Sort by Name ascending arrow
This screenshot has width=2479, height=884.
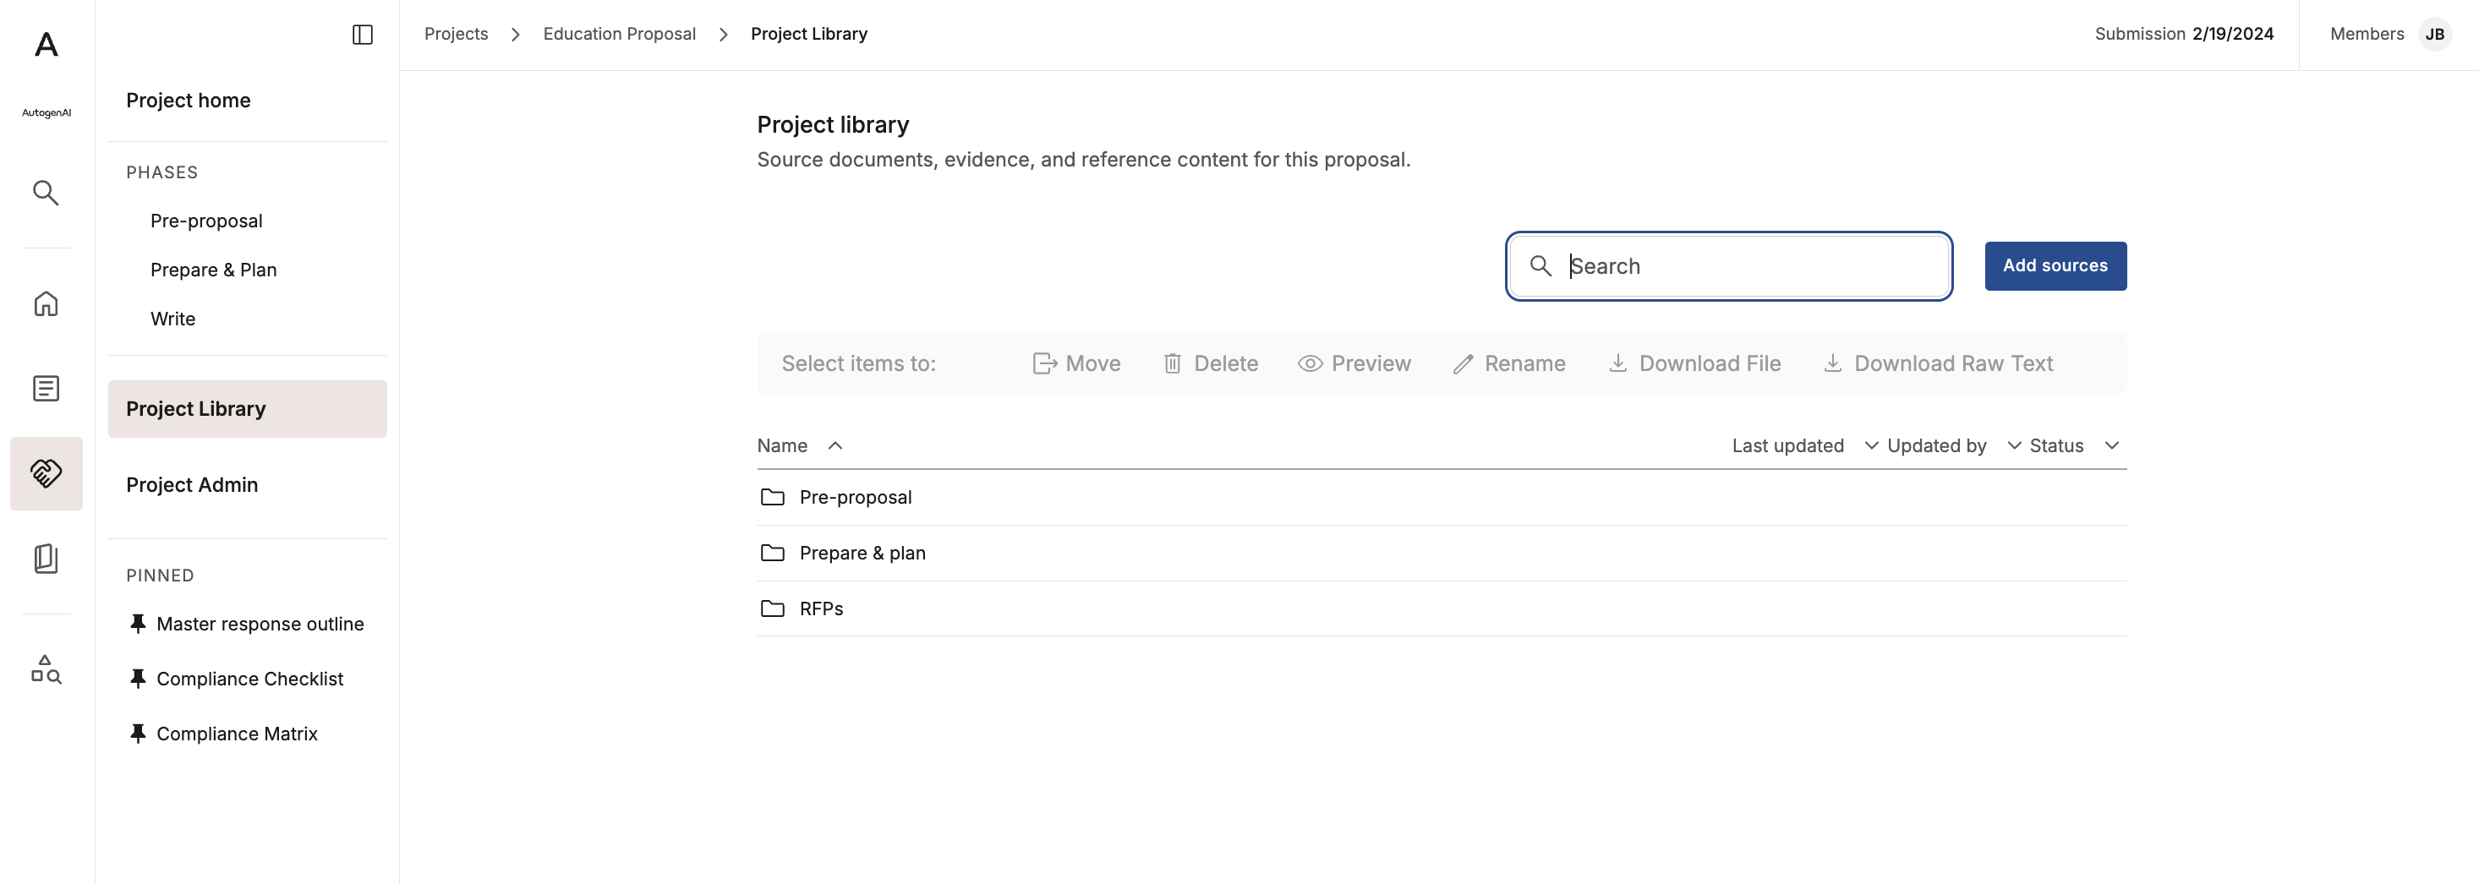[x=835, y=445]
